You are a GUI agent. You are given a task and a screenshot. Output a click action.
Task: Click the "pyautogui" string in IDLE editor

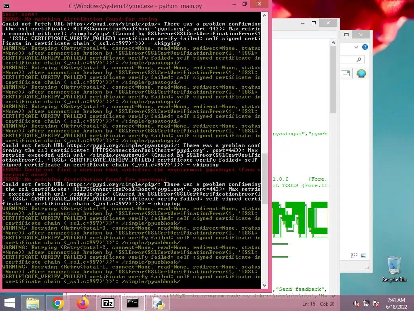click(x=289, y=134)
